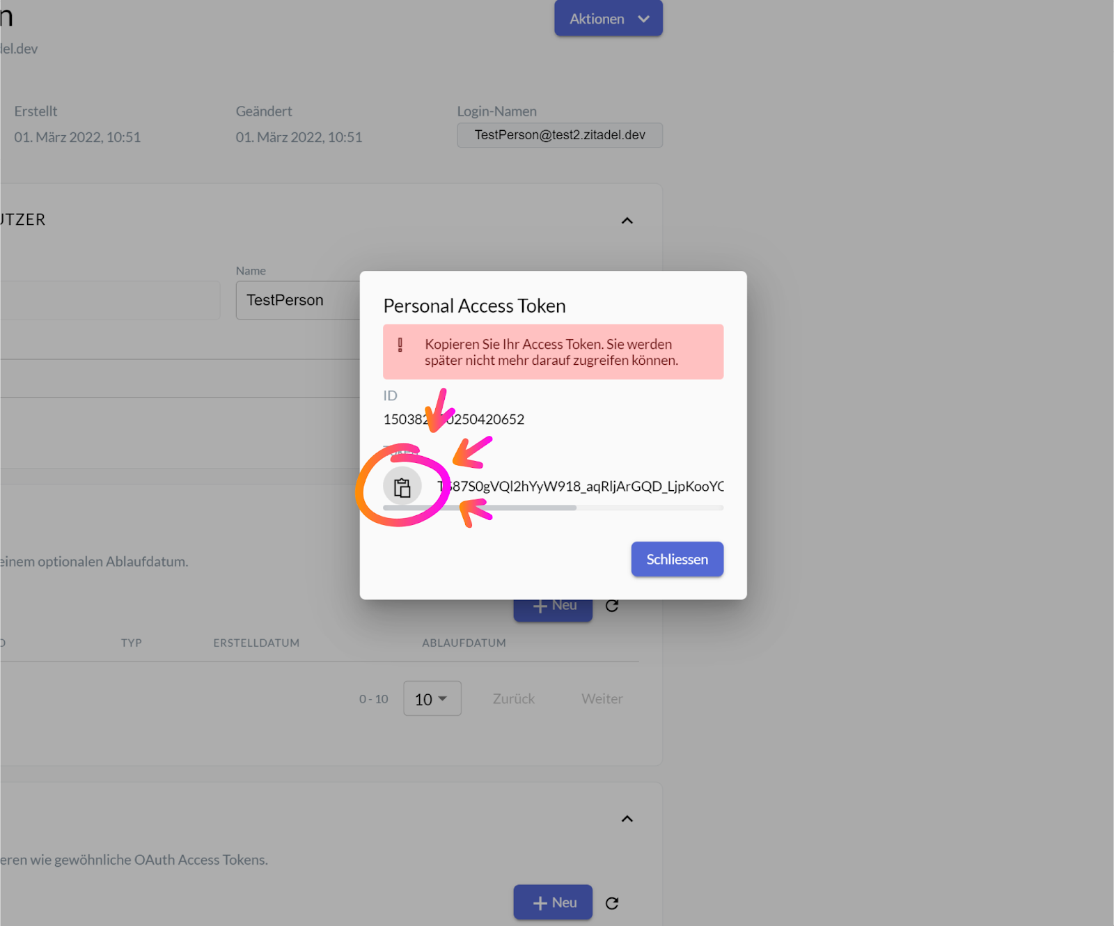Click the TestPerson@test2.zitadel.dev login name chip
Screen dimensions: 1114x926
pyautogui.click(x=560, y=135)
